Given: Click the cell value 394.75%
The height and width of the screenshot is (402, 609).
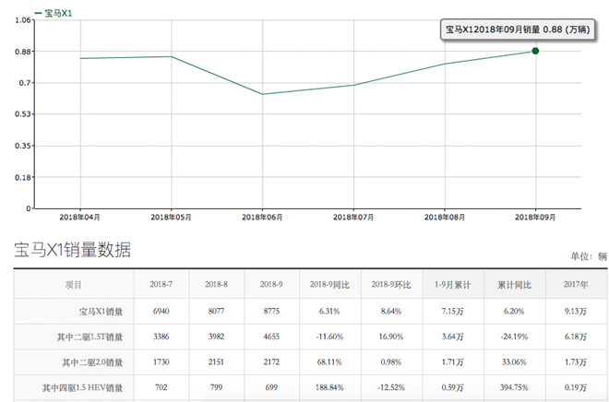Looking at the screenshot, I should [x=514, y=387].
